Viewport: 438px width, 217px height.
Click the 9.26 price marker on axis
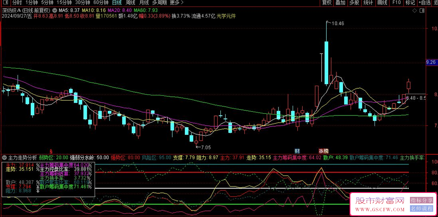432,63
